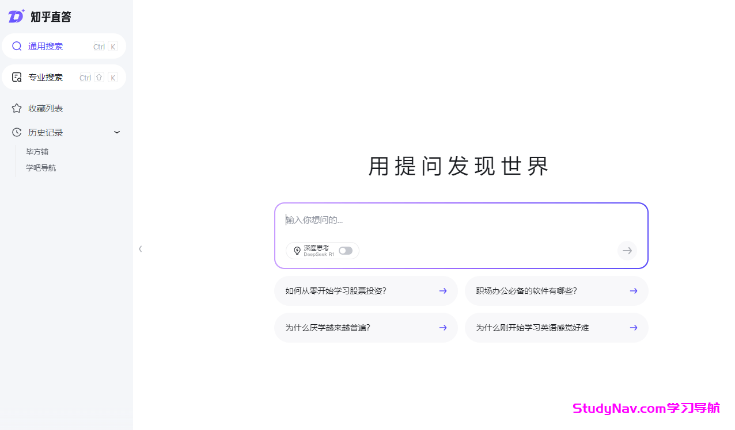Click the DeepSeek icon on the 深度思考 chip
This screenshot has width=735, height=430.
[297, 250]
